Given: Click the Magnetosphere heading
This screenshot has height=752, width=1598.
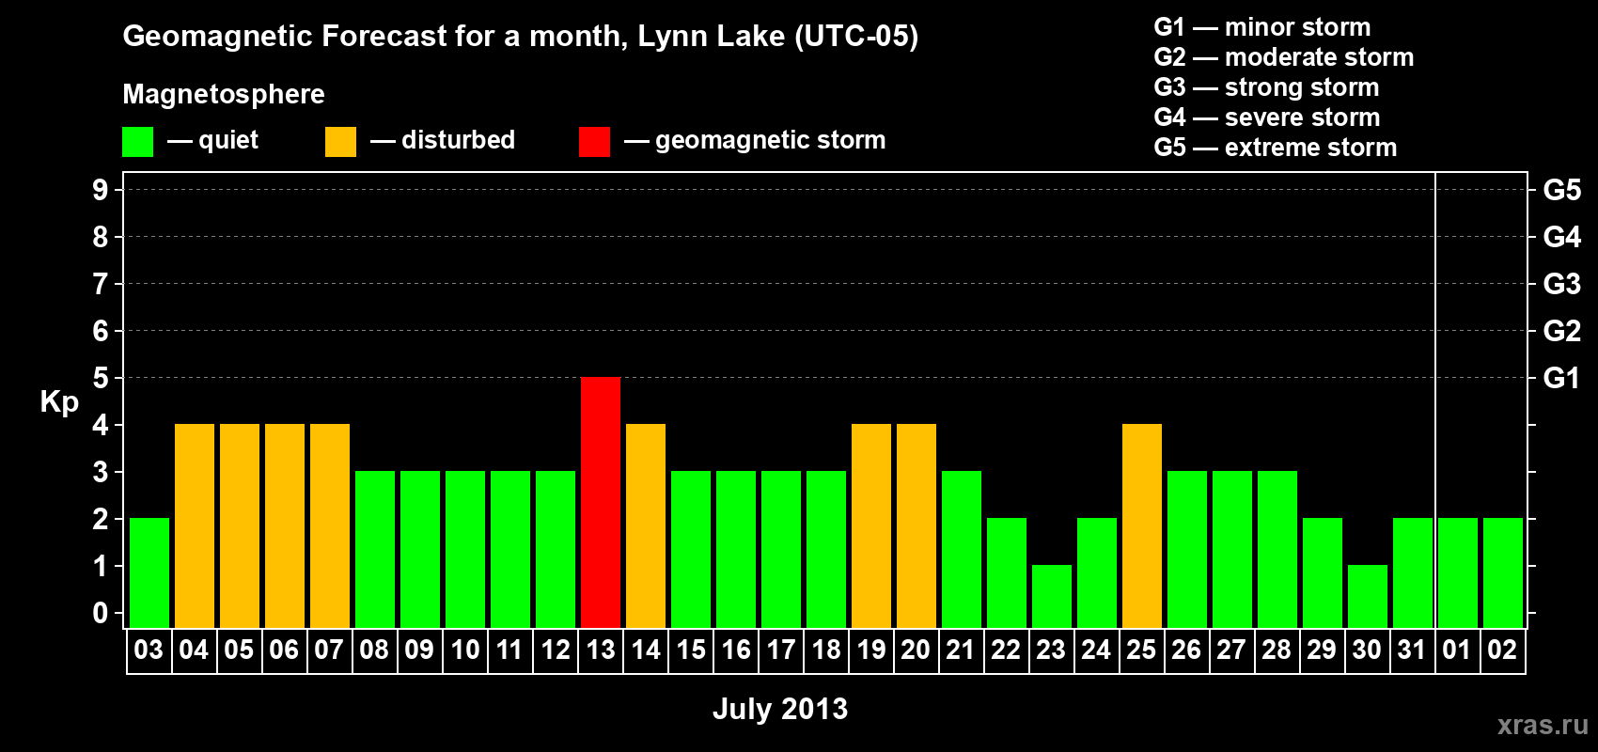Looking at the screenshot, I should click(x=224, y=95).
